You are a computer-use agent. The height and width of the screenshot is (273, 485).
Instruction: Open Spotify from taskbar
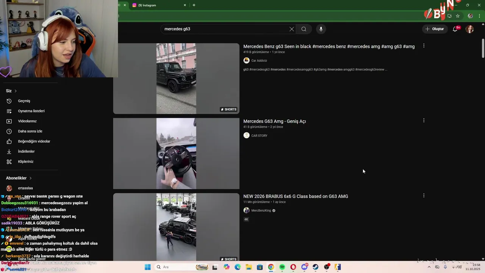(282, 267)
